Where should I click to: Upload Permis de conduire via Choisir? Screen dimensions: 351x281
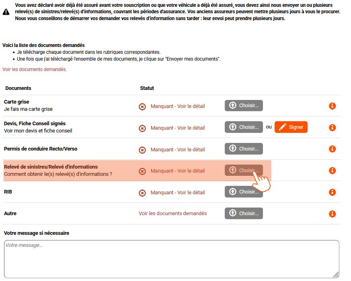[x=244, y=149]
